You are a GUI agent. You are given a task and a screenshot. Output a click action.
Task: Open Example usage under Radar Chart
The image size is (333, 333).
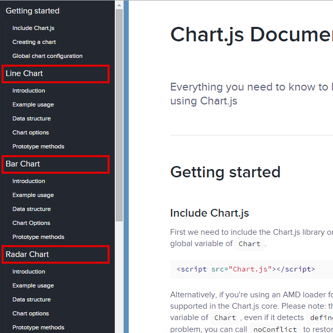33,285
